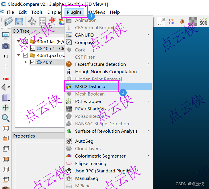Click the Hough Normals N icon
This screenshot has height=189, width=209.
[x=69, y=71]
